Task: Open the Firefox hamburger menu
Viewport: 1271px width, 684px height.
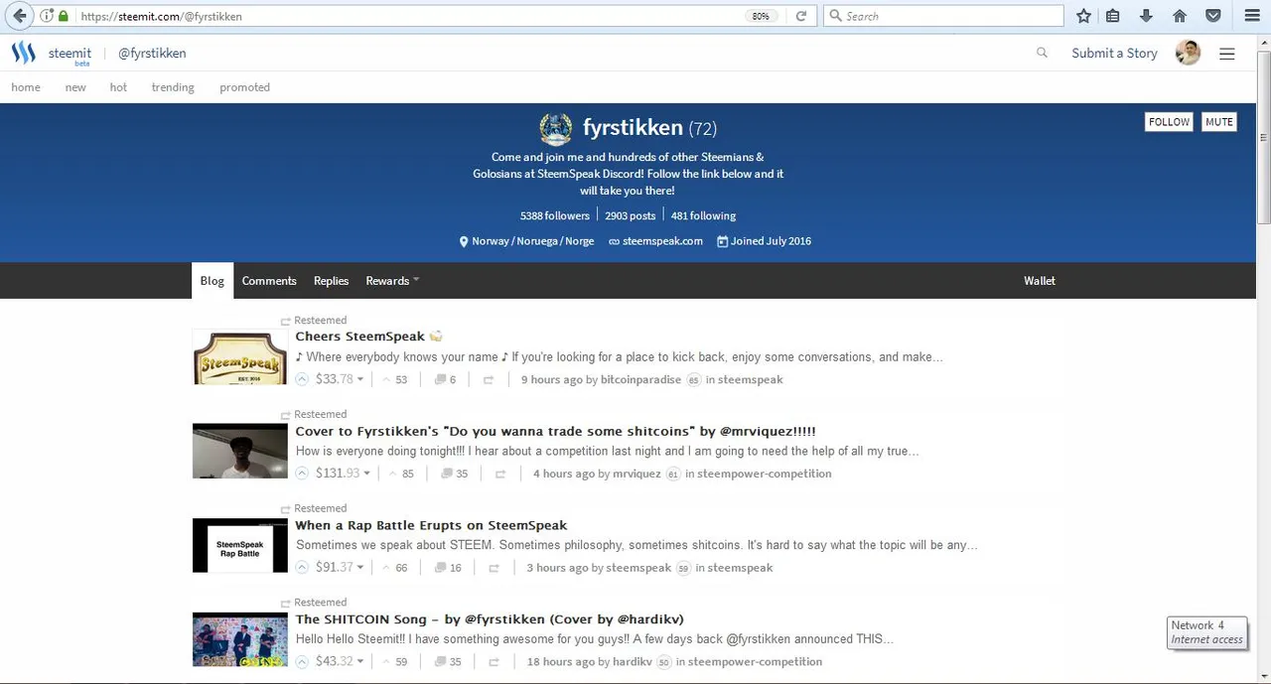Action: [x=1251, y=16]
